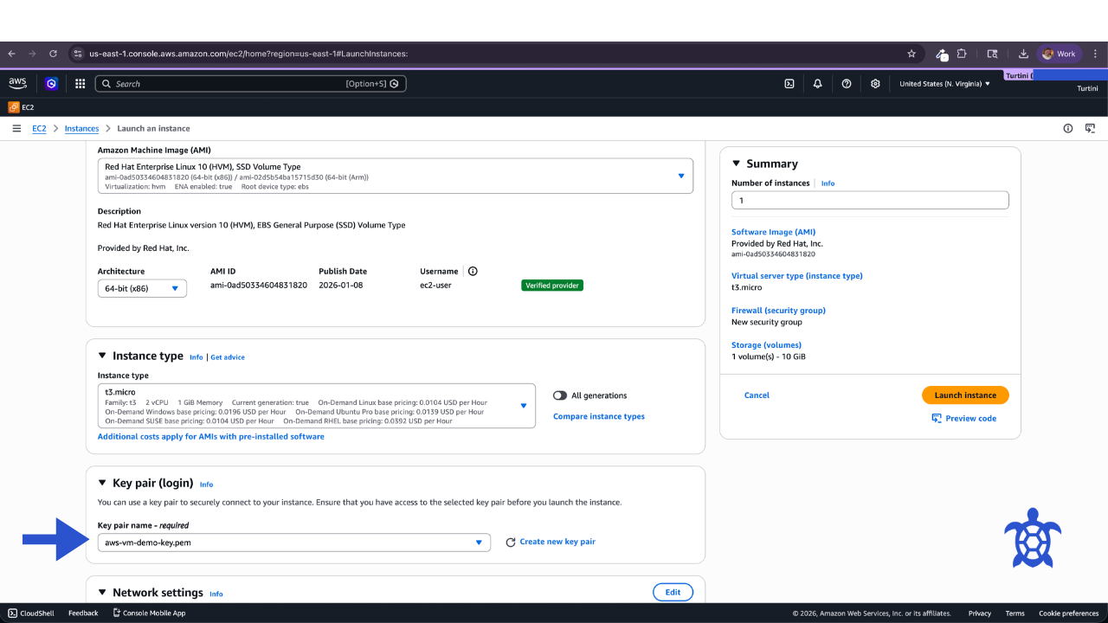Open the help question mark menu
The width and height of the screenshot is (1108, 623).
[847, 84]
